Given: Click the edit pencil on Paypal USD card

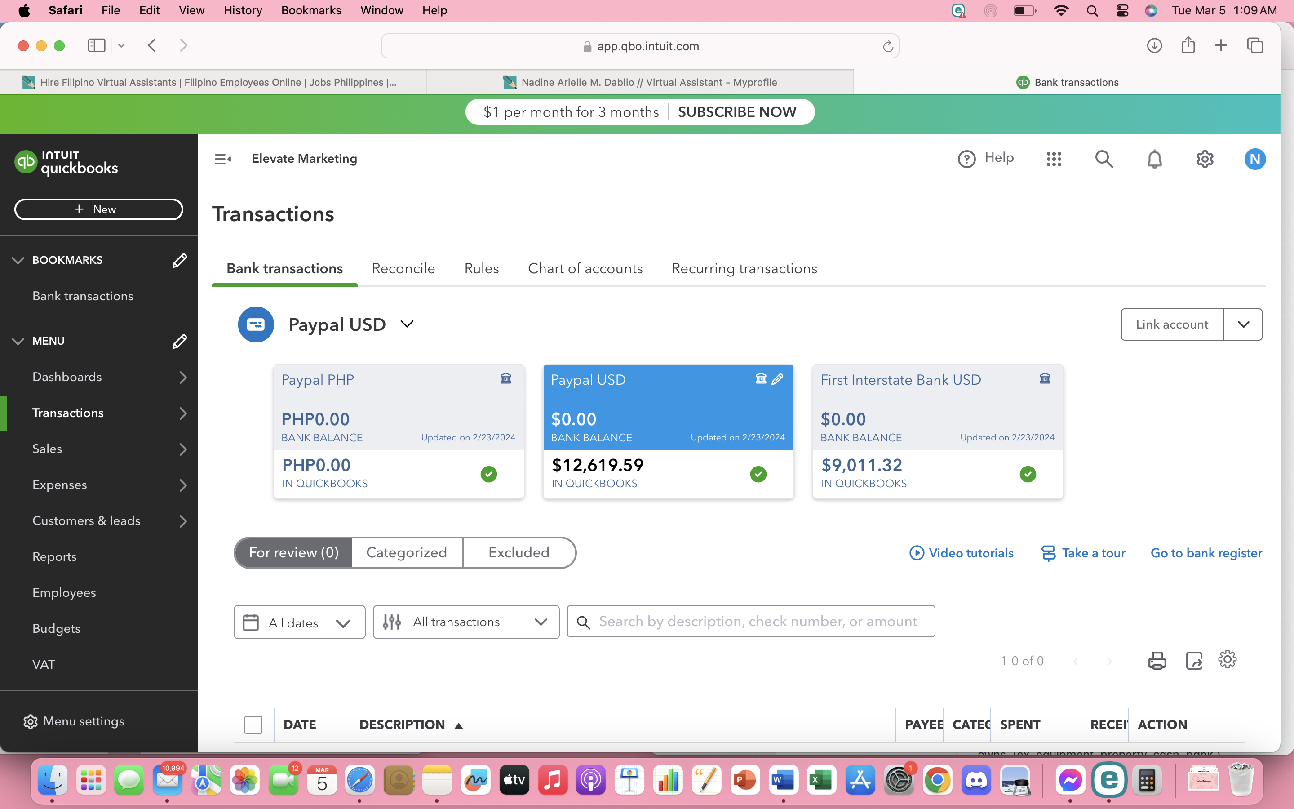Looking at the screenshot, I should click(x=777, y=379).
